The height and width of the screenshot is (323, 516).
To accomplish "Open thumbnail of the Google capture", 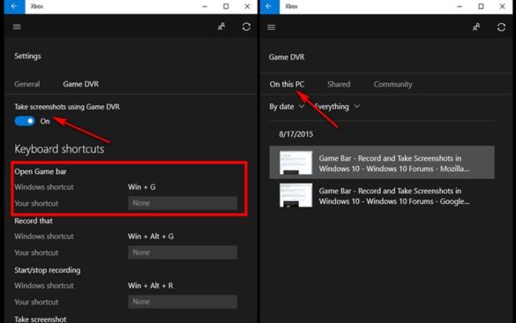I will (295, 195).
